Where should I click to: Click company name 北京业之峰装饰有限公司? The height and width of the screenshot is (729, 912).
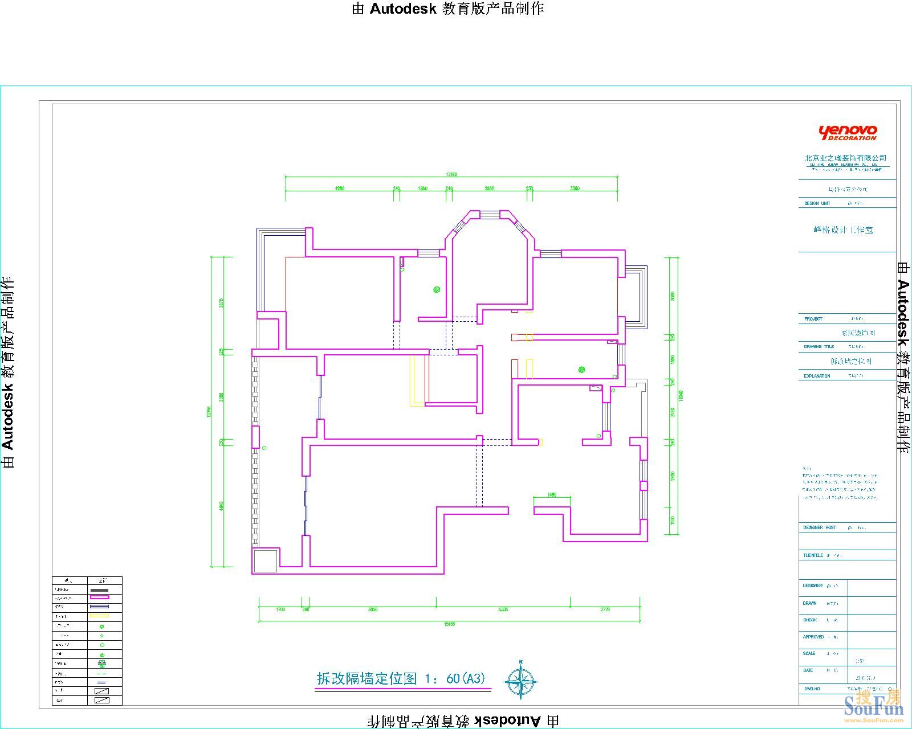pos(846,158)
